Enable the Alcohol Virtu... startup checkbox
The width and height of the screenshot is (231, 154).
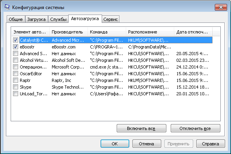15,60
